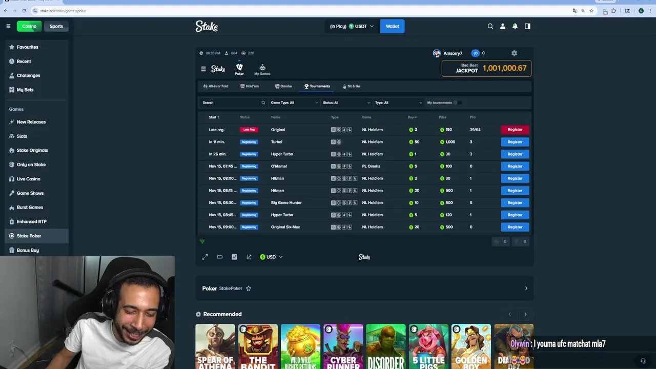
Task: Sort tournaments by Start column
Action: coord(214,117)
